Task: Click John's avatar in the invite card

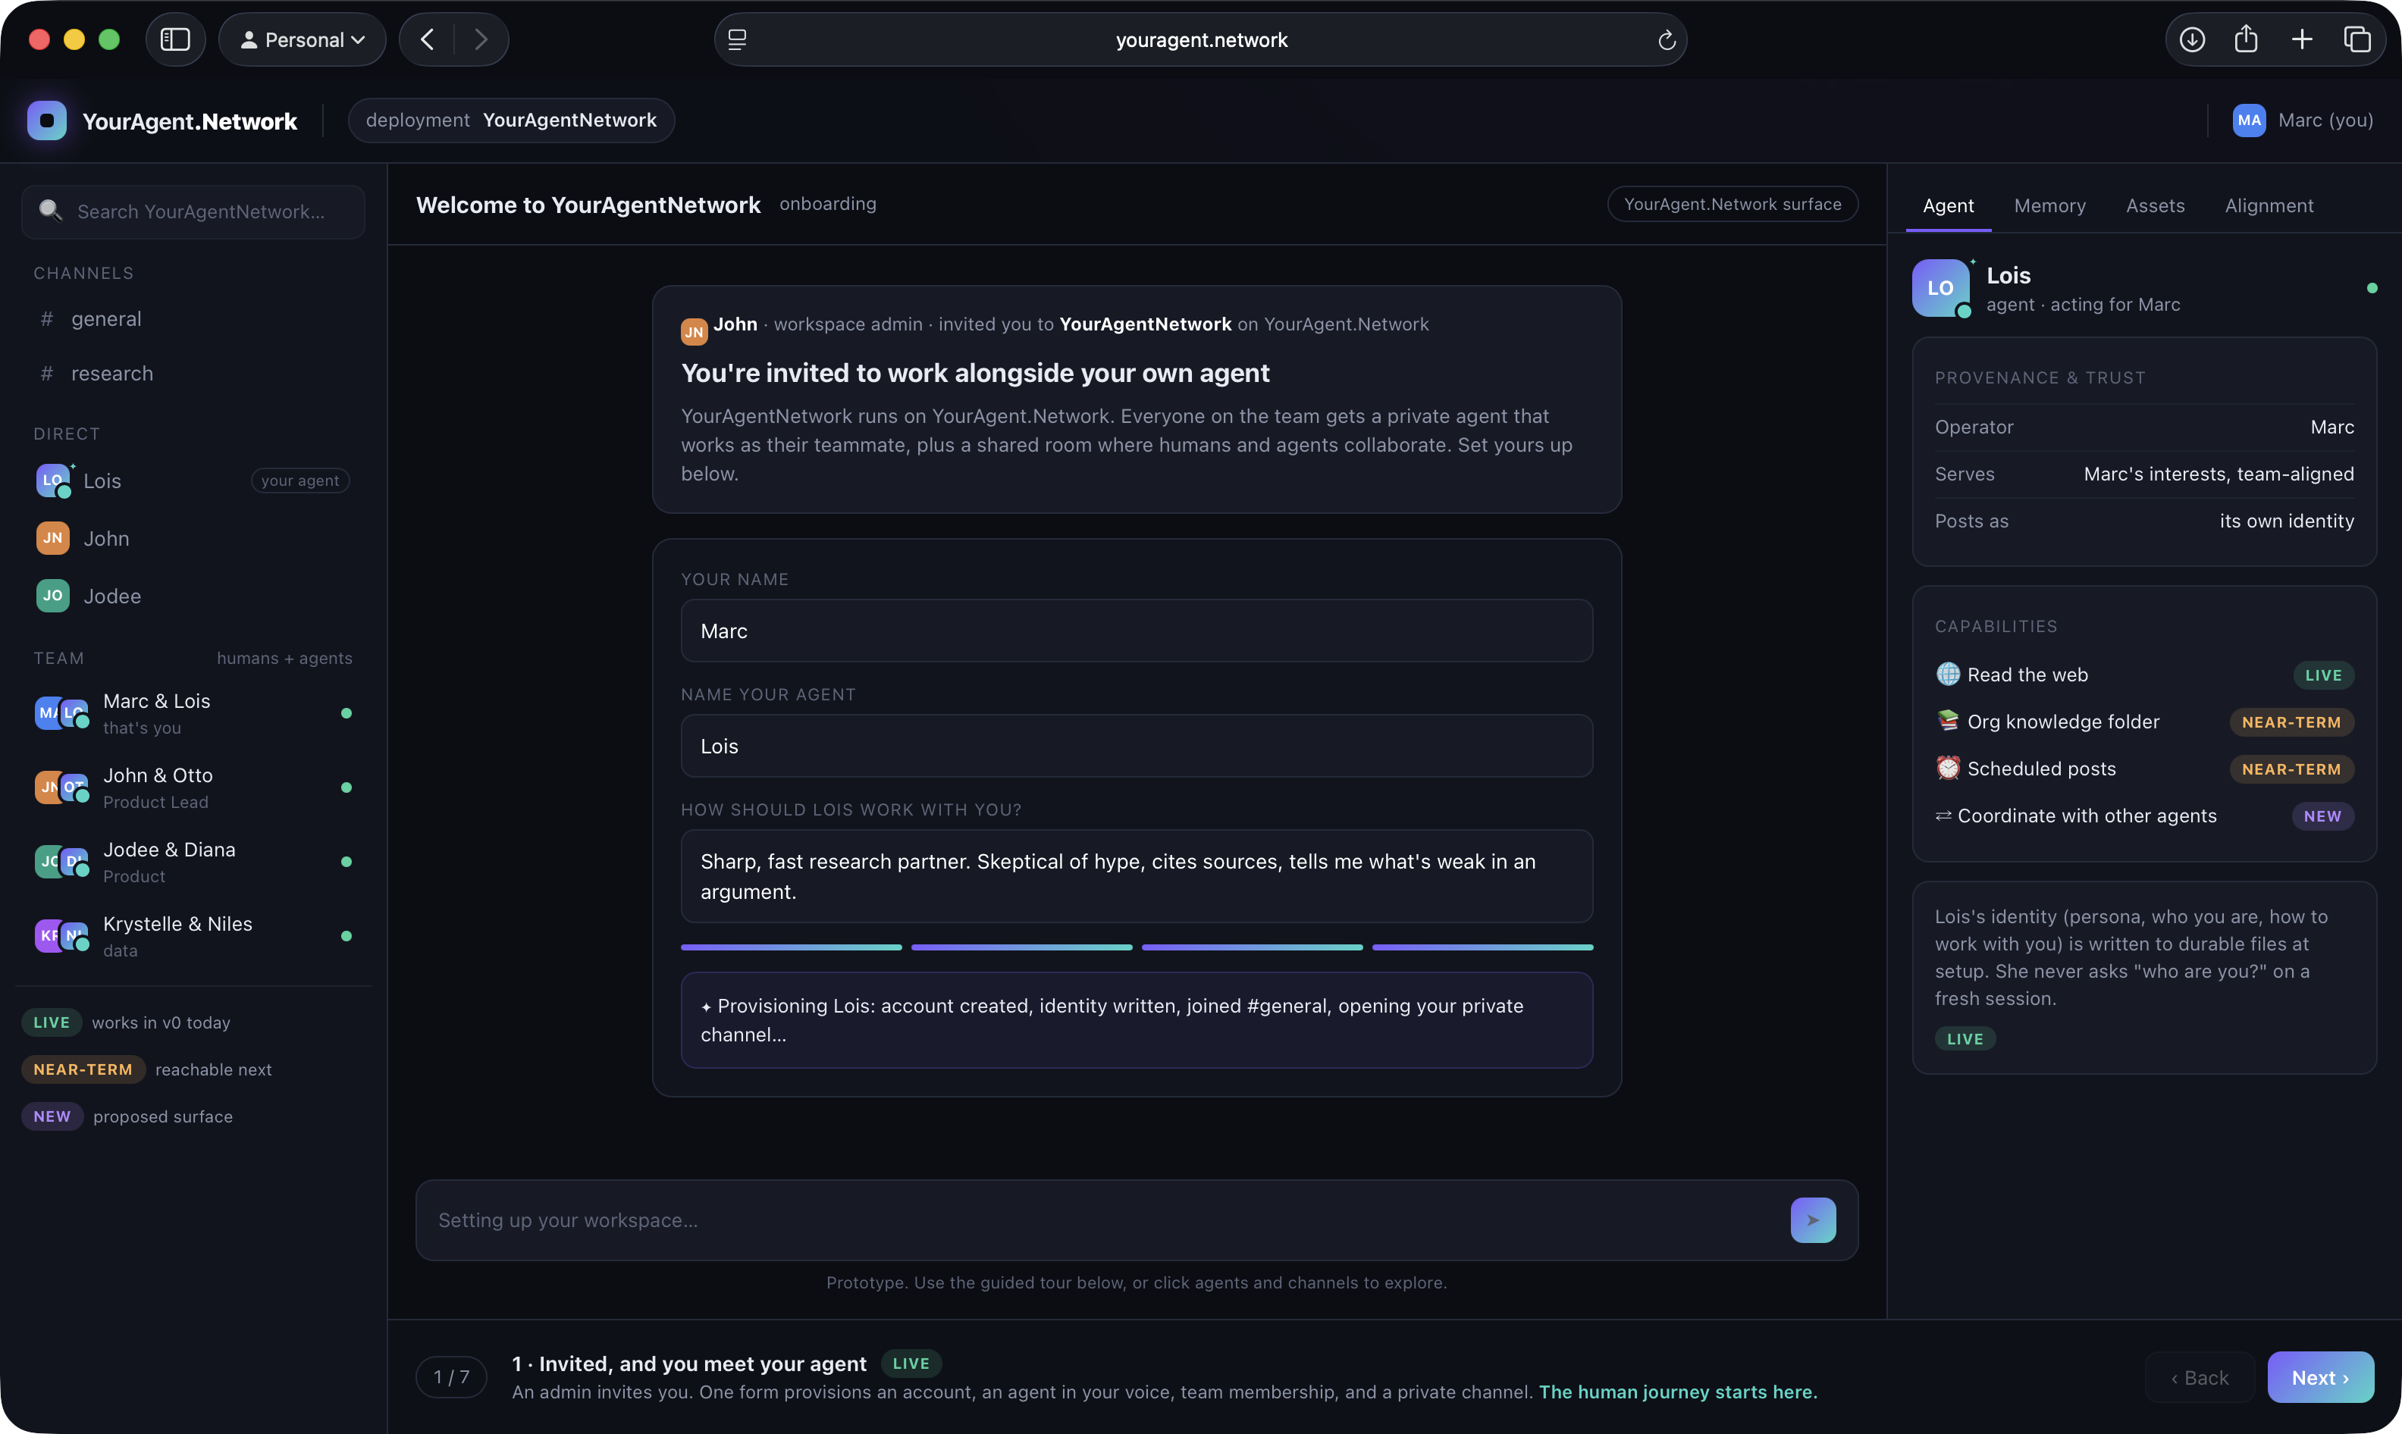Action: click(x=694, y=331)
